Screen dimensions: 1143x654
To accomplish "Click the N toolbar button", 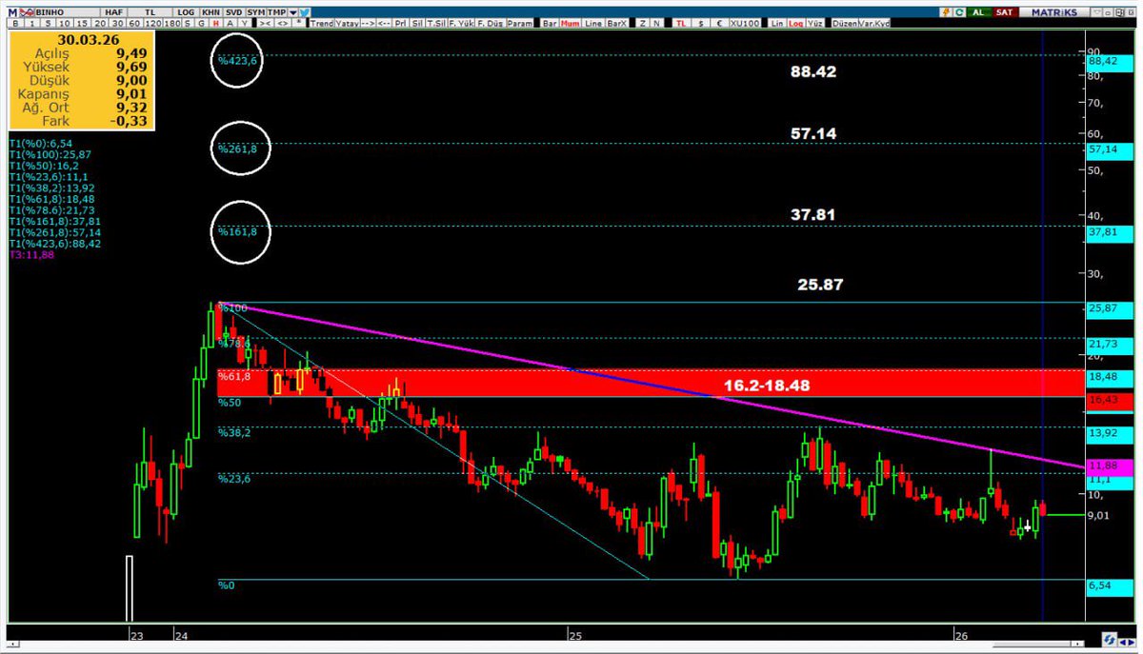I will pyautogui.click(x=656, y=23).
